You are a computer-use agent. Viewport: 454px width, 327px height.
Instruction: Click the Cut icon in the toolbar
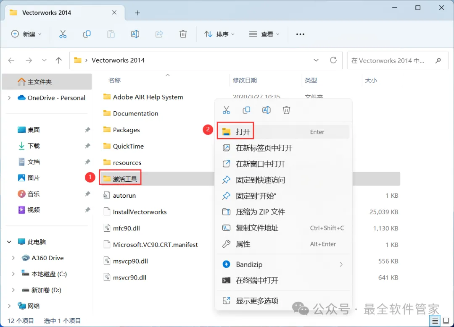tap(63, 34)
